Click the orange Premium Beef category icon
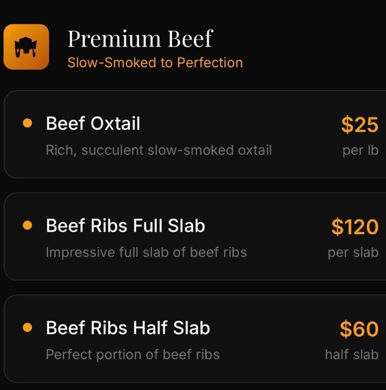 click(26, 47)
